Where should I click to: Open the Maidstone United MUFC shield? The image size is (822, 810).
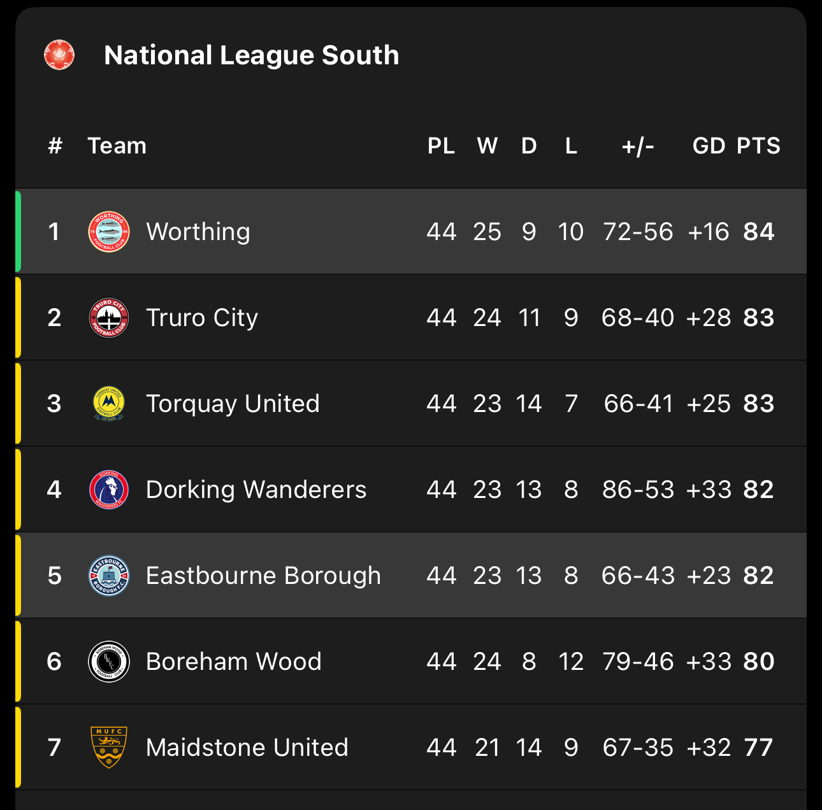click(109, 748)
